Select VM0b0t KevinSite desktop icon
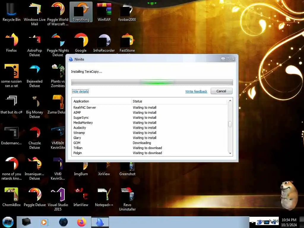 (x=58, y=138)
